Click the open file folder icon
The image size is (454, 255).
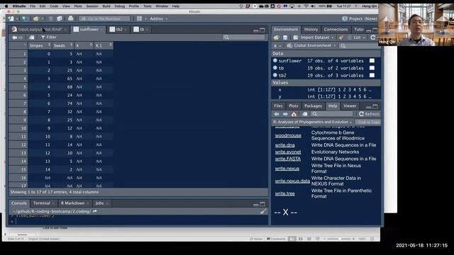click(x=36, y=18)
